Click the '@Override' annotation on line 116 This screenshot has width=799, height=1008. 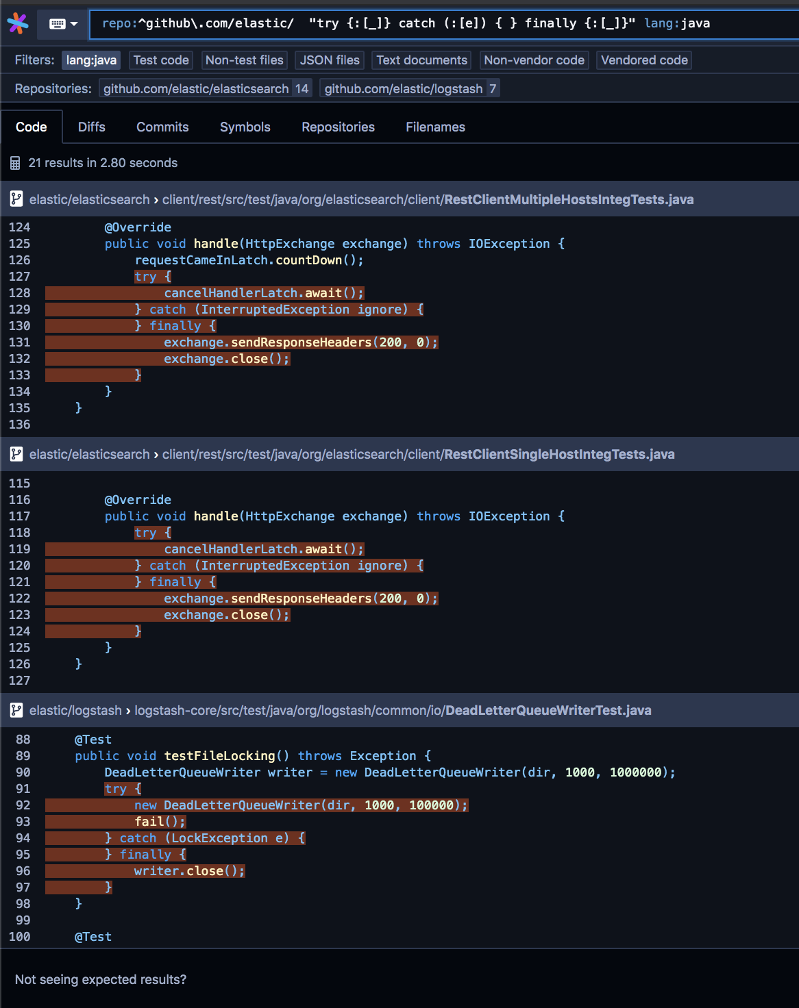(x=138, y=500)
